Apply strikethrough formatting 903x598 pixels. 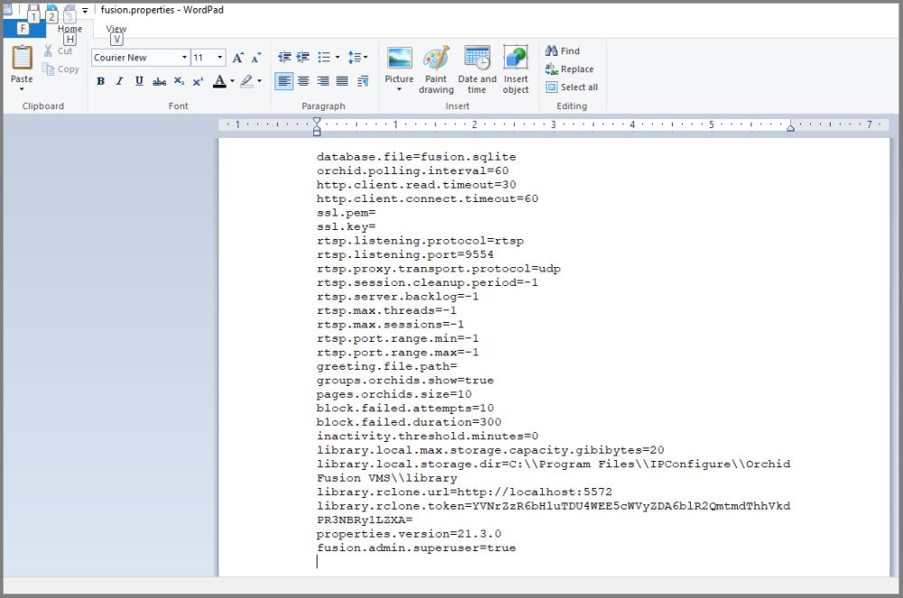click(159, 81)
